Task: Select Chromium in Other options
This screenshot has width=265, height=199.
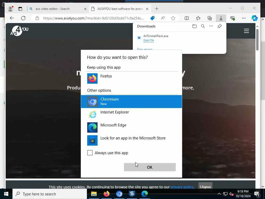Action: (131, 102)
